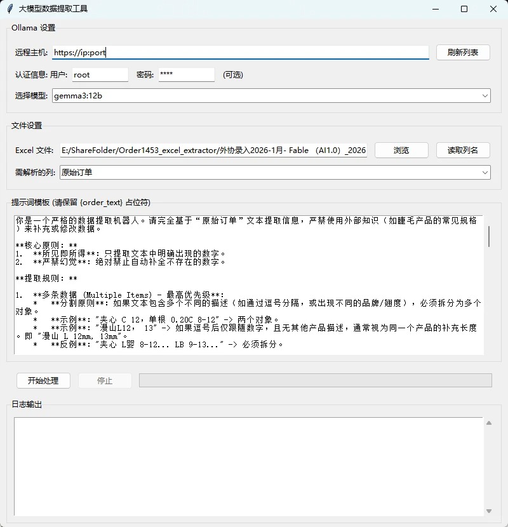Click the 读取列名 button

(x=463, y=150)
